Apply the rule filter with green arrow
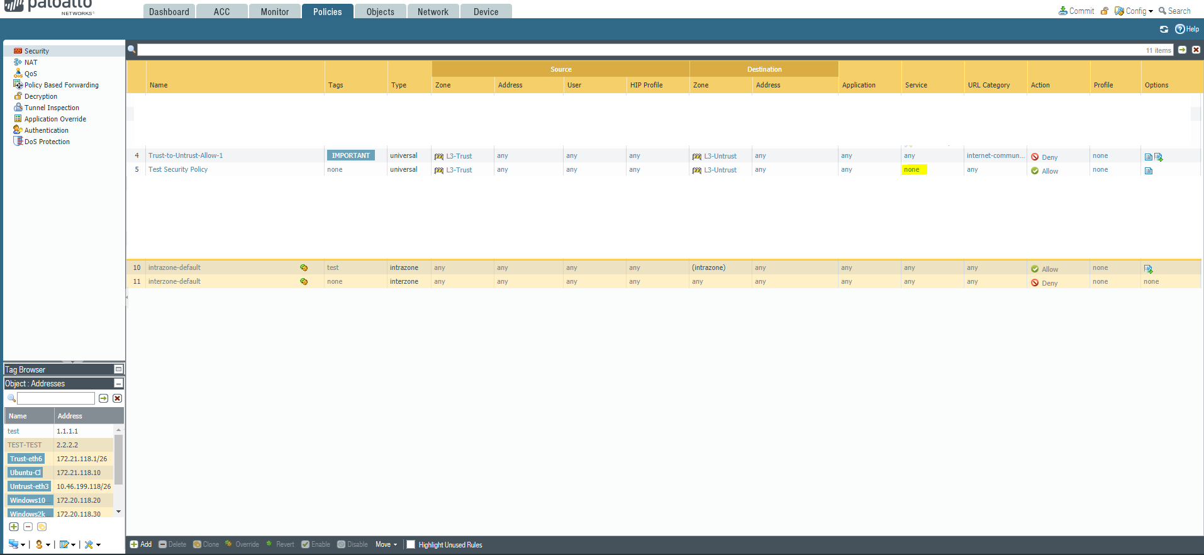The image size is (1204, 555). click(x=1183, y=50)
